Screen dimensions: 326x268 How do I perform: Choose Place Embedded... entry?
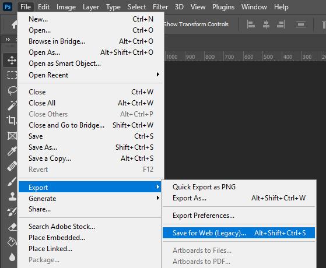pyautogui.click(x=90, y=238)
